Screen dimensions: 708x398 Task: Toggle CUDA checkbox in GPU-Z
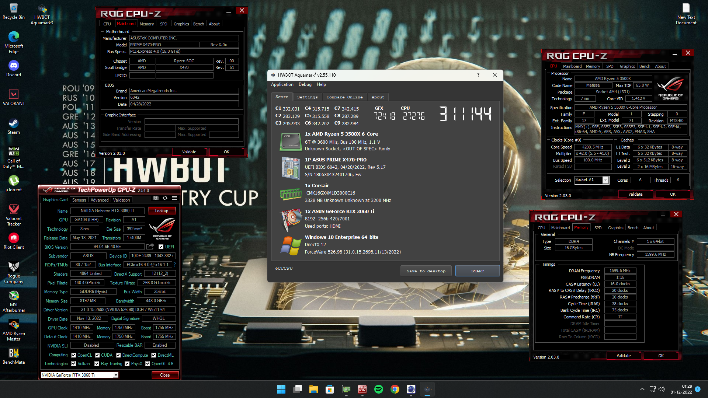(x=97, y=355)
